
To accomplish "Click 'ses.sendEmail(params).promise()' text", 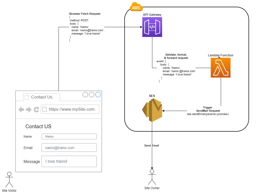I will click(x=208, y=114).
